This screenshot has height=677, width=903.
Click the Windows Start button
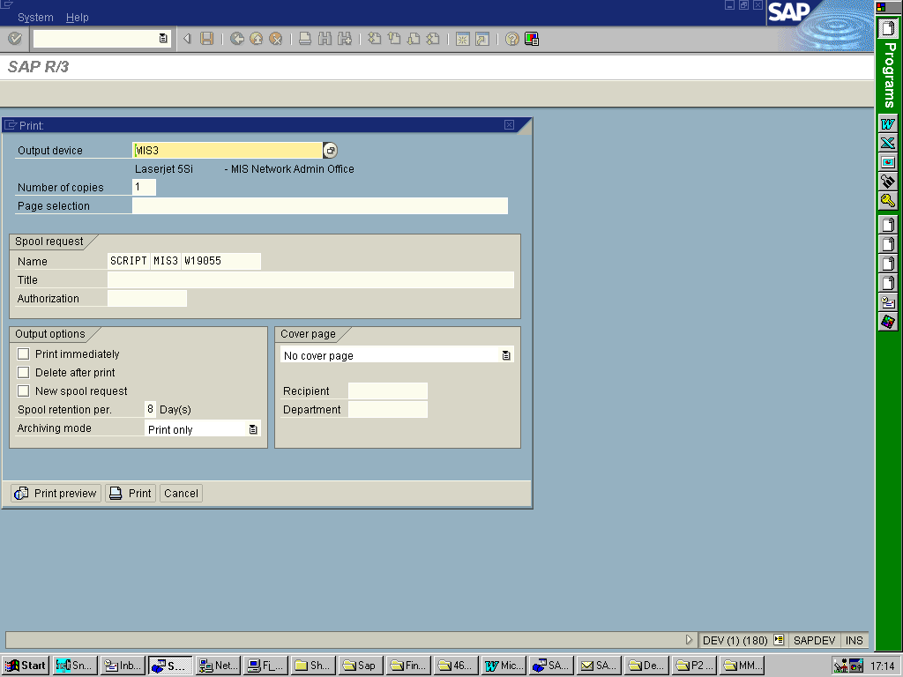[26, 666]
